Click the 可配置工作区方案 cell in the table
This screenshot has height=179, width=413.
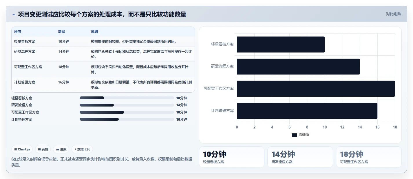tap(28, 67)
